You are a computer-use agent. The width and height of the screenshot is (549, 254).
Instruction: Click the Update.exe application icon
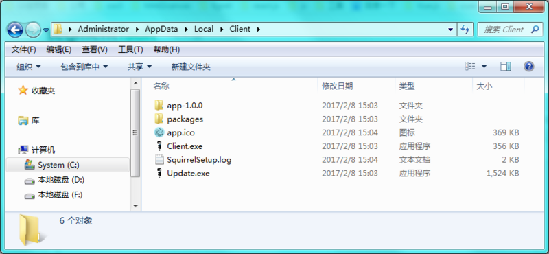(x=159, y=173)
